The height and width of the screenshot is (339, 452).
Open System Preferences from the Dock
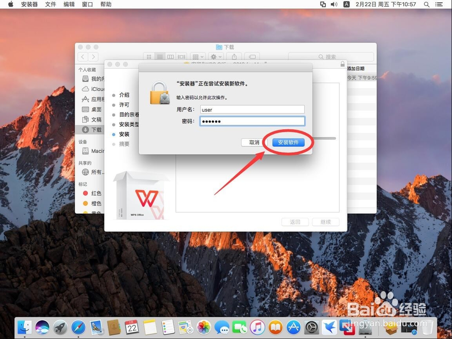[x=311, y=327]
